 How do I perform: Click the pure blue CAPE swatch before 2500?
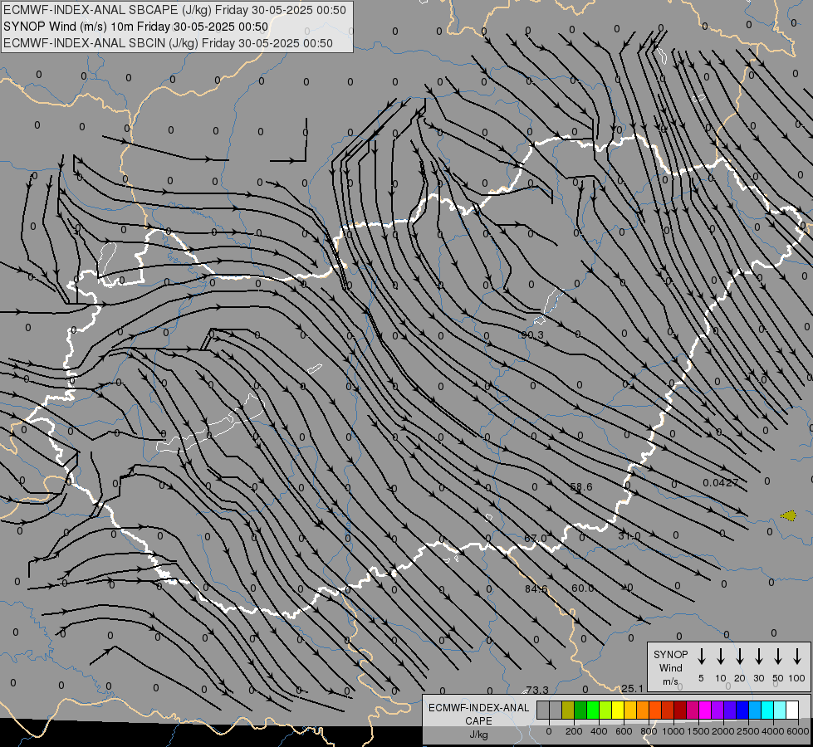click(x=743, y=710)
